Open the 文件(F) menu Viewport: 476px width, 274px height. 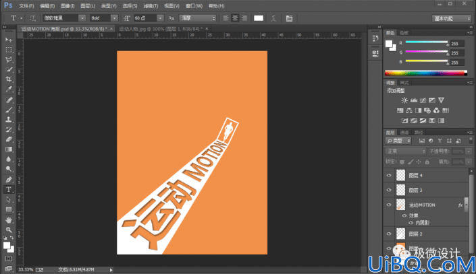click(x=27, y=6)
